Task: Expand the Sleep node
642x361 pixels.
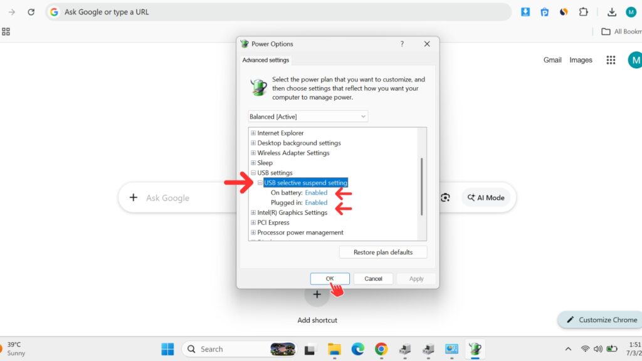Action: (253, 162)
